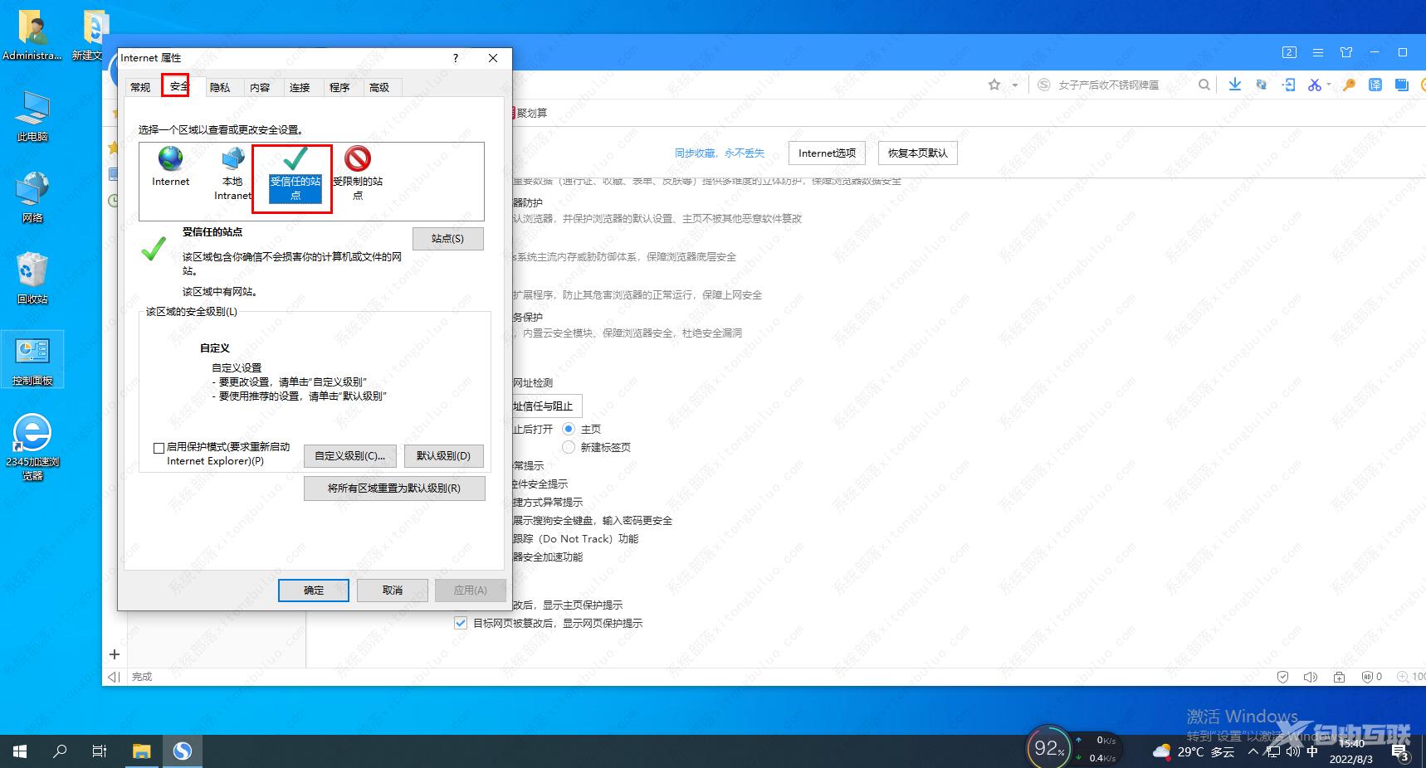
Task: Click the plus add-tab icon in sidebar
Action: 115,654
